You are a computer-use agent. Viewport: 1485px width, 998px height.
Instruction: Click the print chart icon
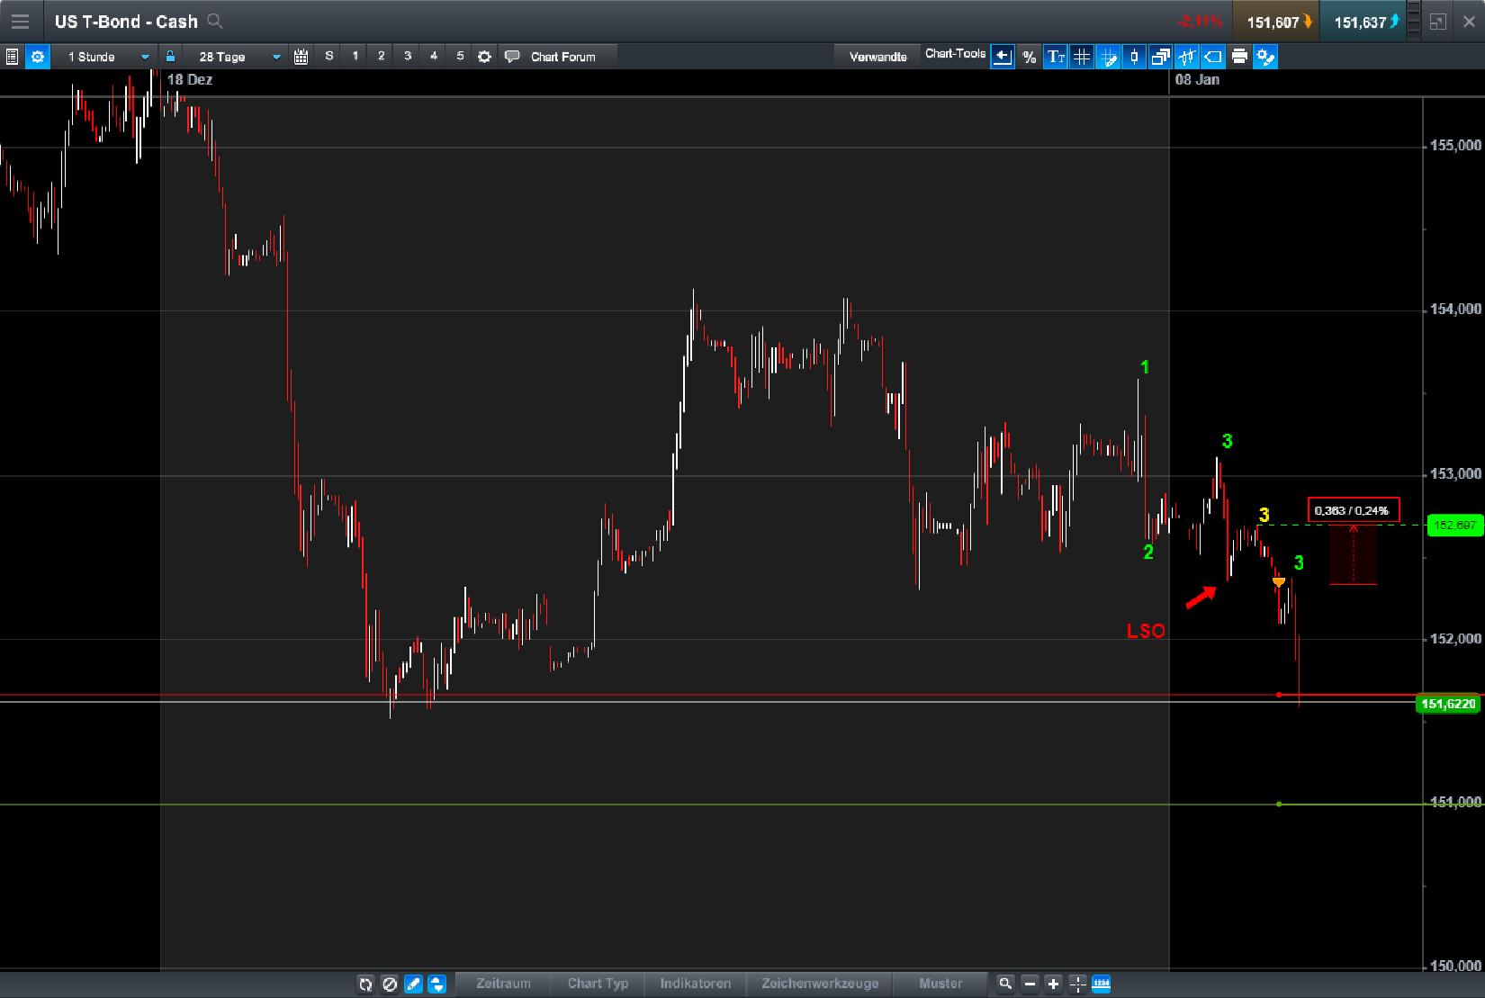point(1239,57)
